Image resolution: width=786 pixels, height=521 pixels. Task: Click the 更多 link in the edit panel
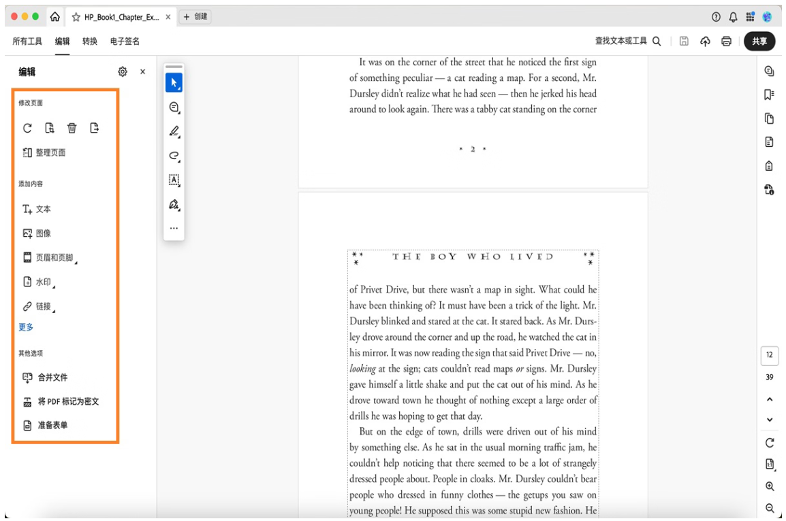25,326
